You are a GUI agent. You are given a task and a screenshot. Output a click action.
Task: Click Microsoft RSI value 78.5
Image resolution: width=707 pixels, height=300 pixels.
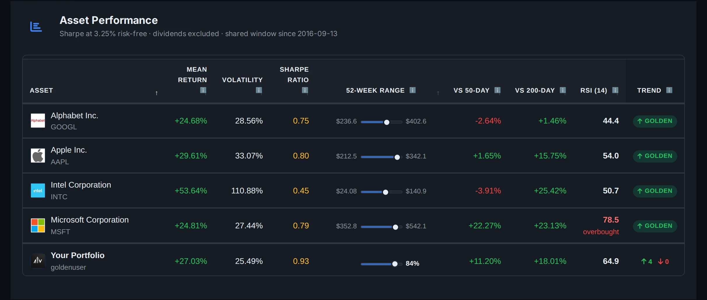[x=611, y=220]
